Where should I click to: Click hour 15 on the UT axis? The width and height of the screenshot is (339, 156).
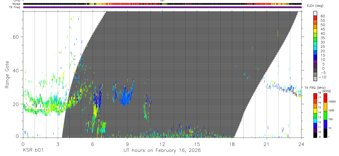pyautogui.click(x=197, y=144)
